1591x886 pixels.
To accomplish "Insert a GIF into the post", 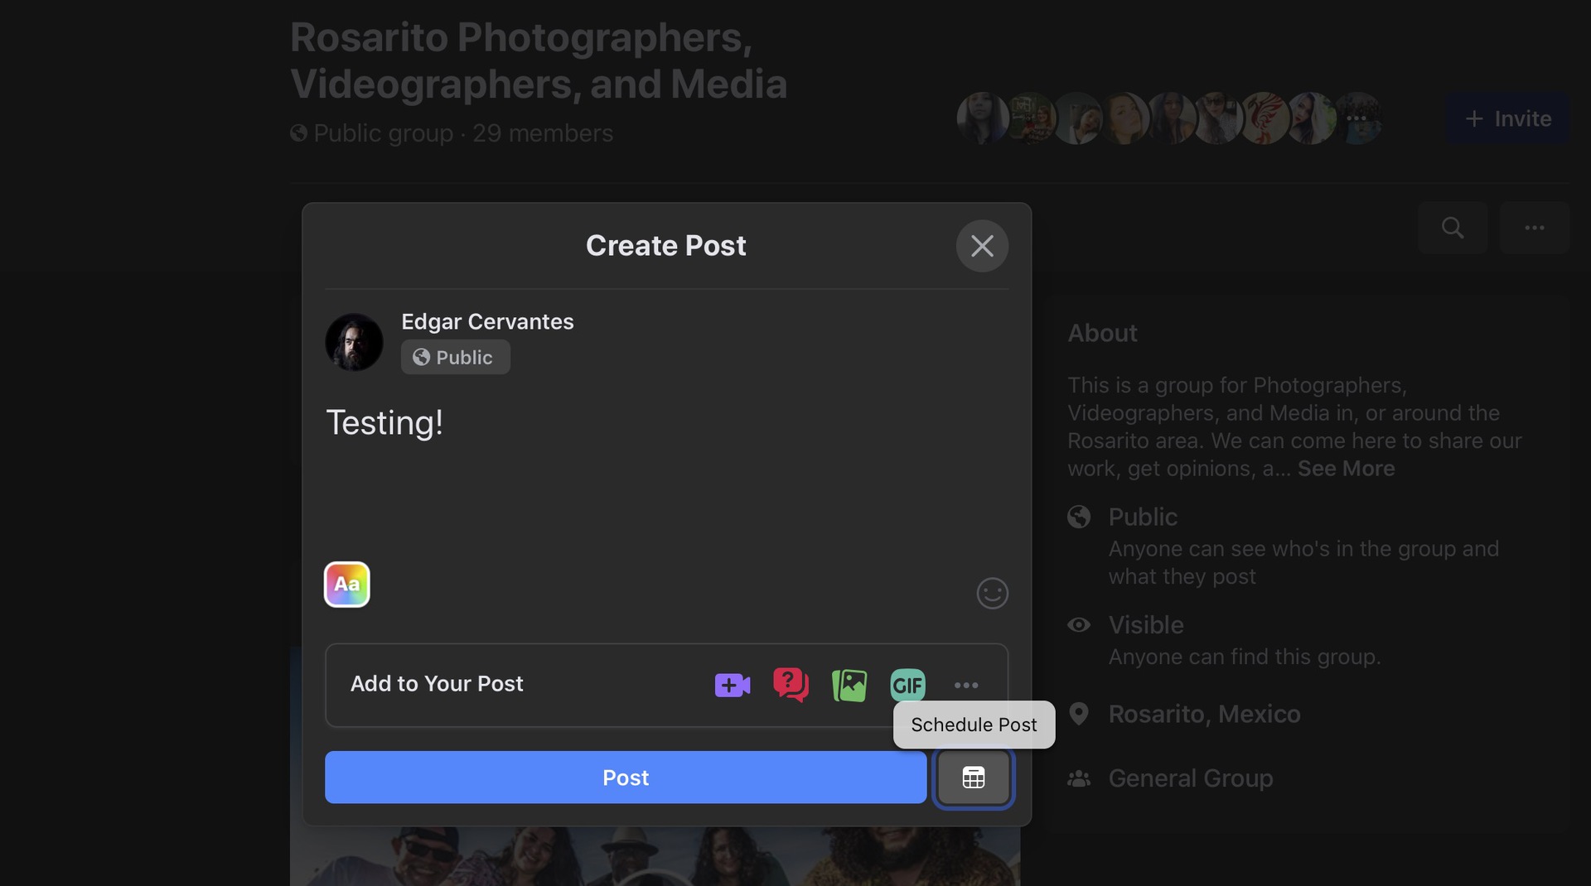I will [x=907, y=686].
